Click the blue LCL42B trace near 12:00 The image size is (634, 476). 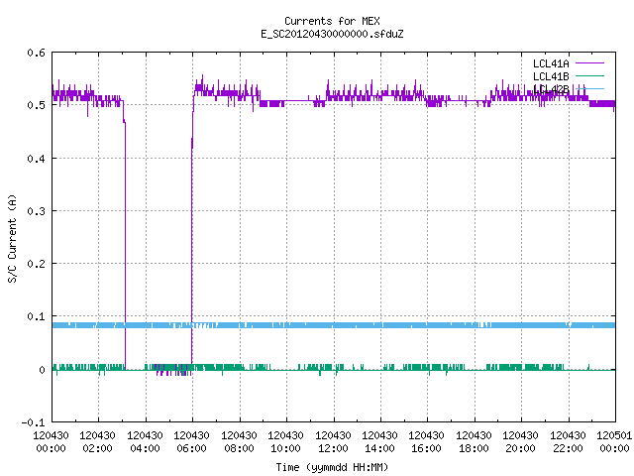click(x=334, y=325)
